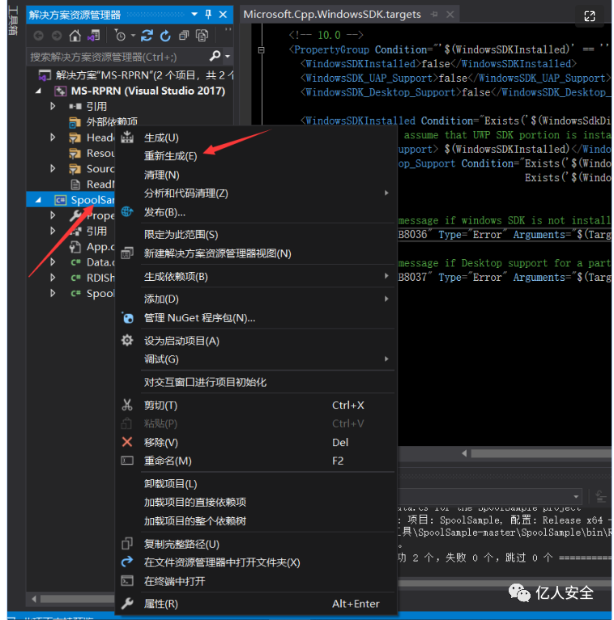Click the sync with active document icon
The width and height of the screenshot is (614, 620).
tap(147, 36)
